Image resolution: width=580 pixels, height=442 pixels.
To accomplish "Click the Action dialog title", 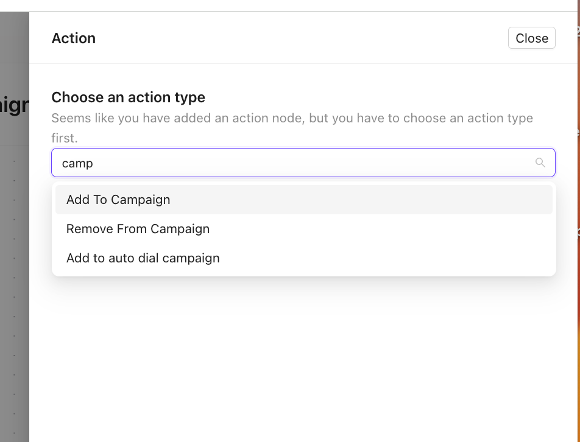I will pyautogui.click(x=73, y=38).
